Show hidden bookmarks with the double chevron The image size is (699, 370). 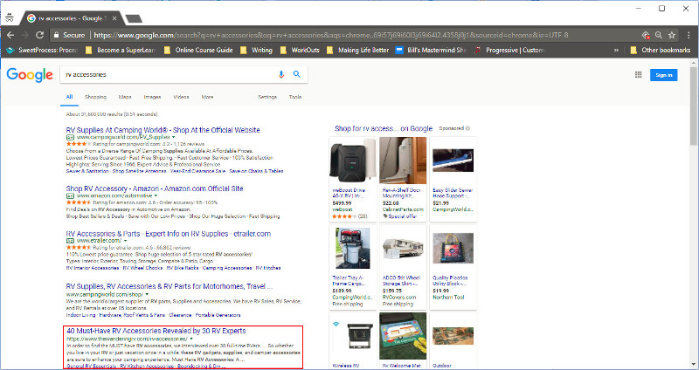[x=617, y=51]
